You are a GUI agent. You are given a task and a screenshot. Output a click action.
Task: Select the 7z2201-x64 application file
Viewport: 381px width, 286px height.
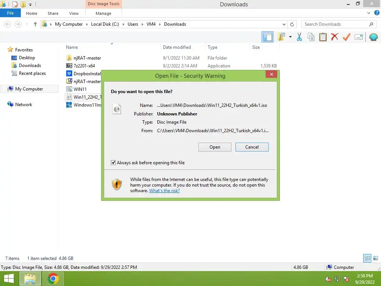[84, 66]
